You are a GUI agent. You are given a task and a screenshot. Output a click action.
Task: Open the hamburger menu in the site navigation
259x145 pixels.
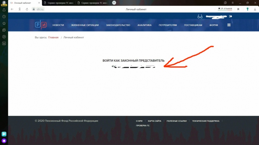coord(229,25)
